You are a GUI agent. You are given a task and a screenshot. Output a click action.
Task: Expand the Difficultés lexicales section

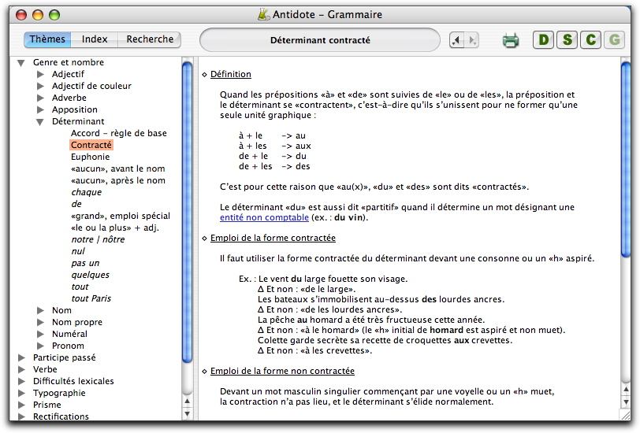click(21, 381)
